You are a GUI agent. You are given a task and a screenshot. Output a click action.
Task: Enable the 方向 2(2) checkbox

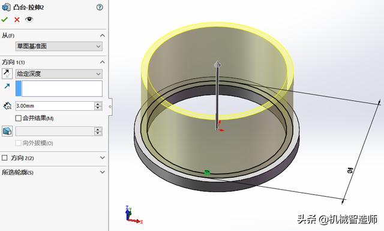pos(4,158)
